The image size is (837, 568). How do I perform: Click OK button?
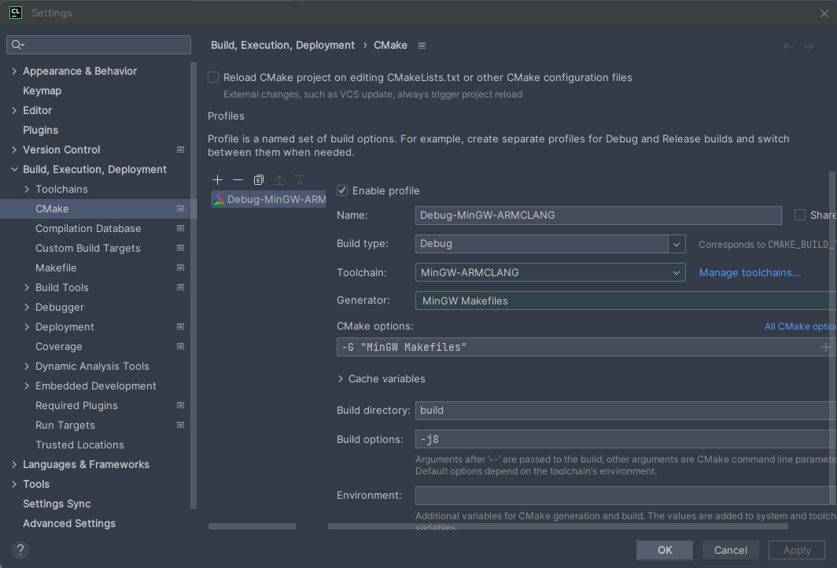(x=665, y=550)
